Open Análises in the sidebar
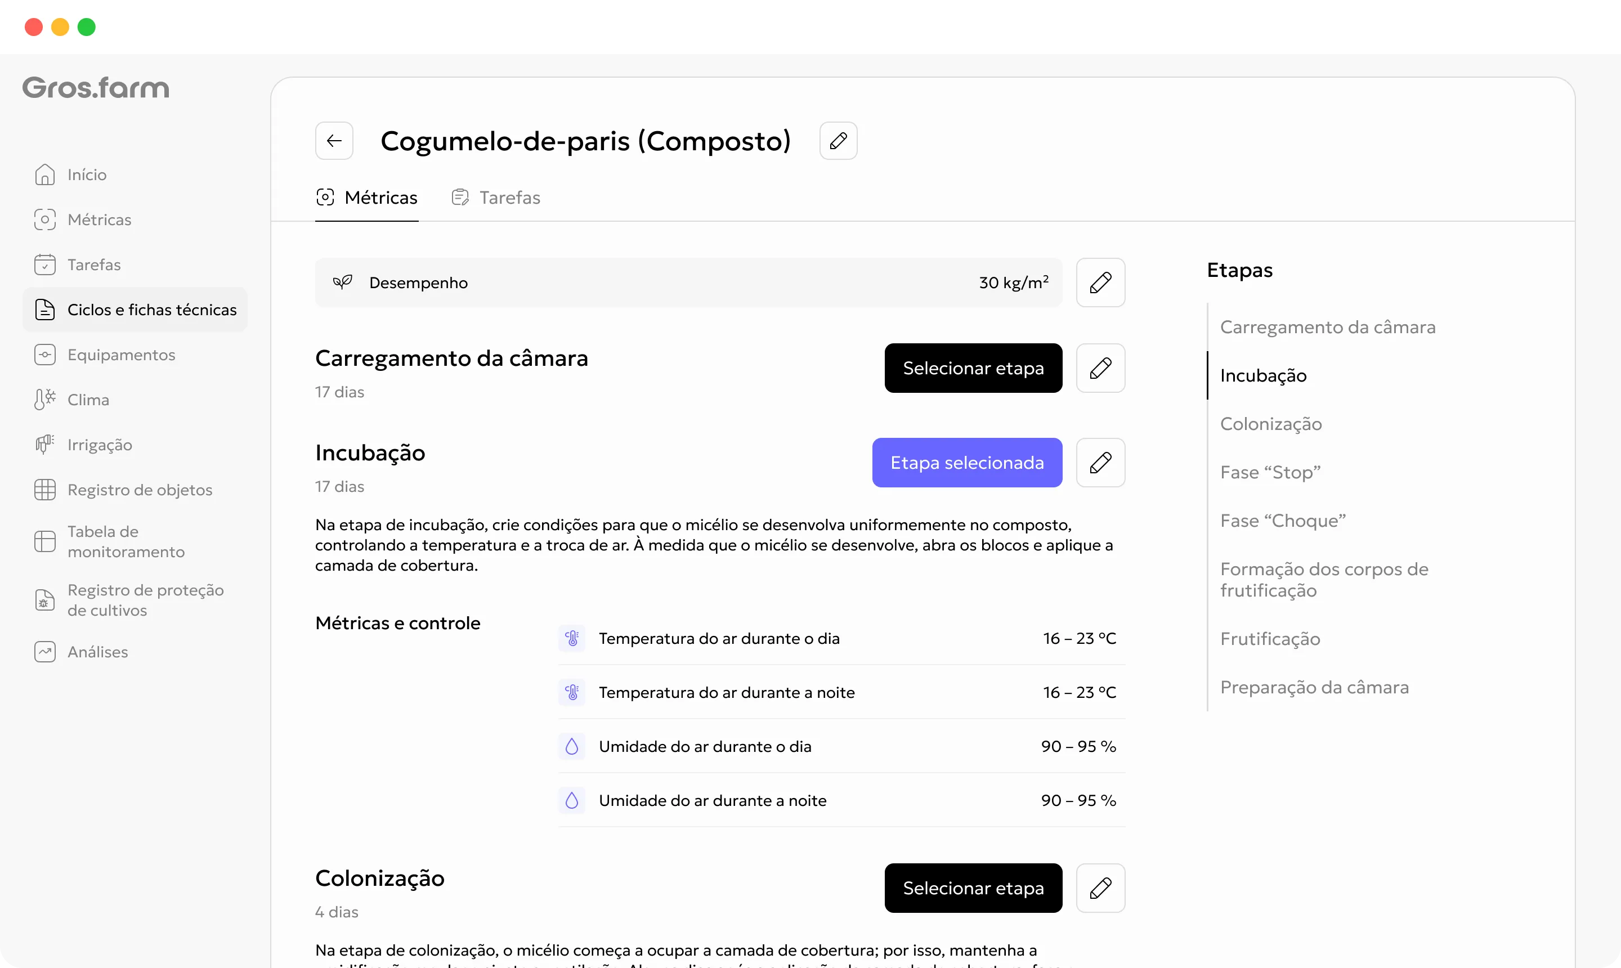 tap(135, 652)
